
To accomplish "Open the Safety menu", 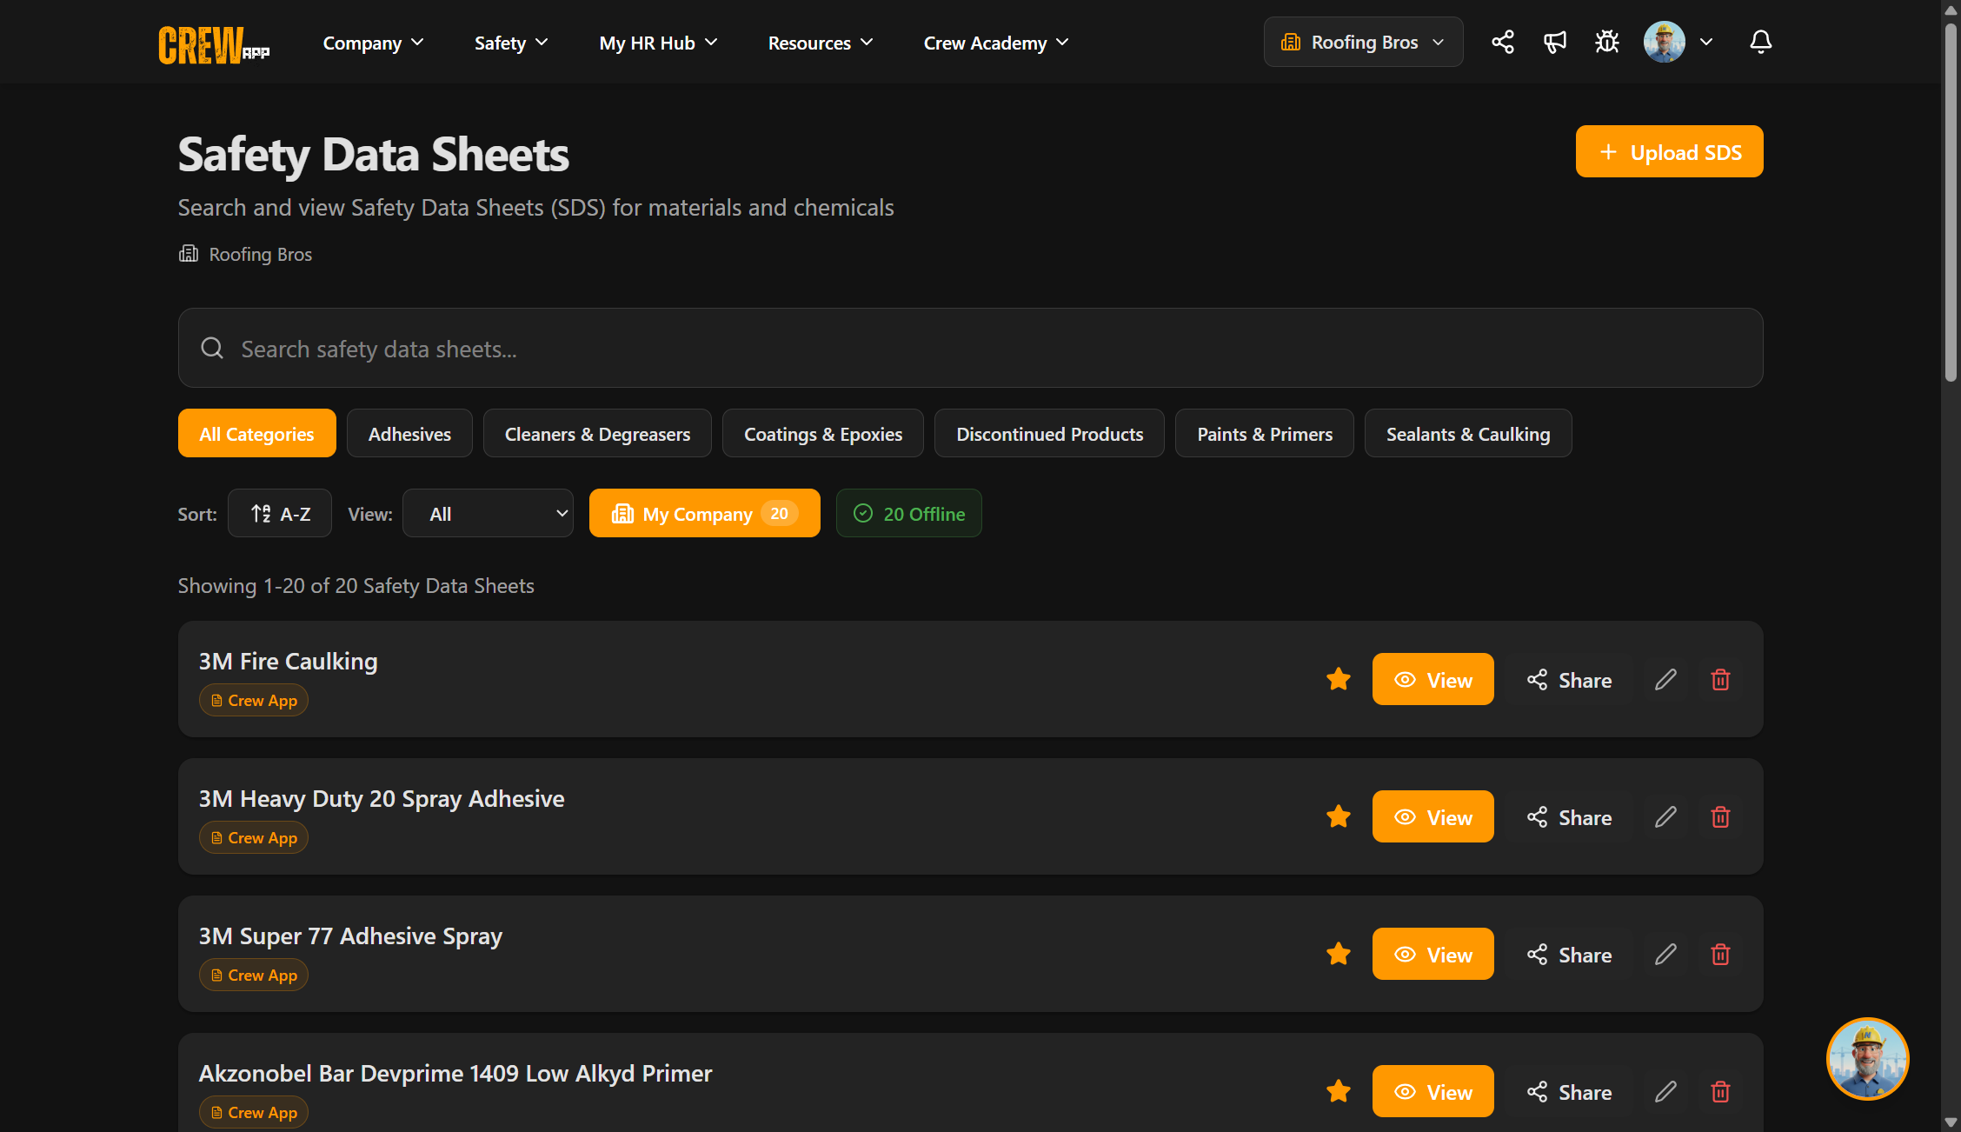I will 510,42.
